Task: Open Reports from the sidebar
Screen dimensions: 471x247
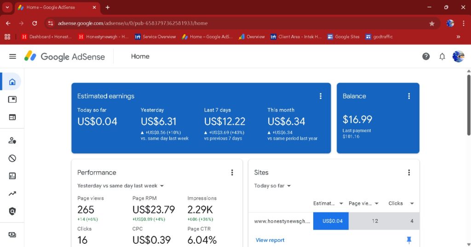Action: 12,176
